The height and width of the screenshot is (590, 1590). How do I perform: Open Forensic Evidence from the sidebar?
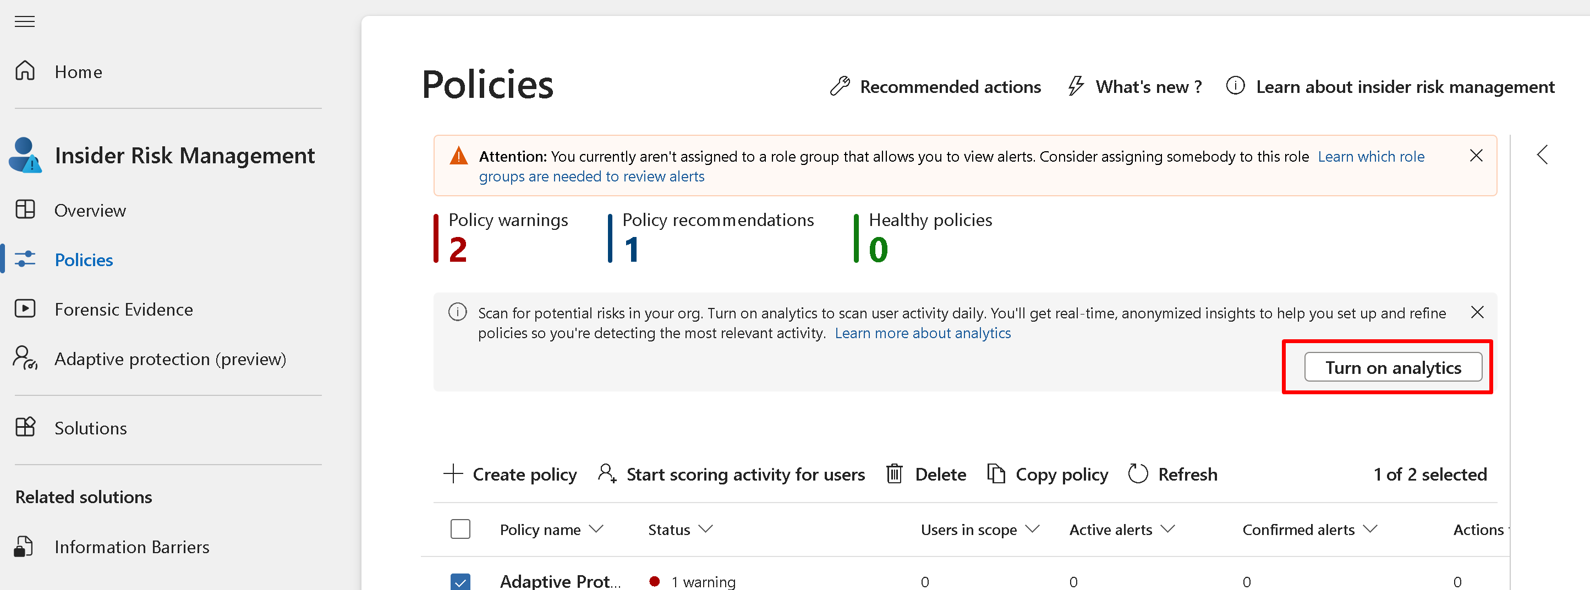[x=123, y=309]
